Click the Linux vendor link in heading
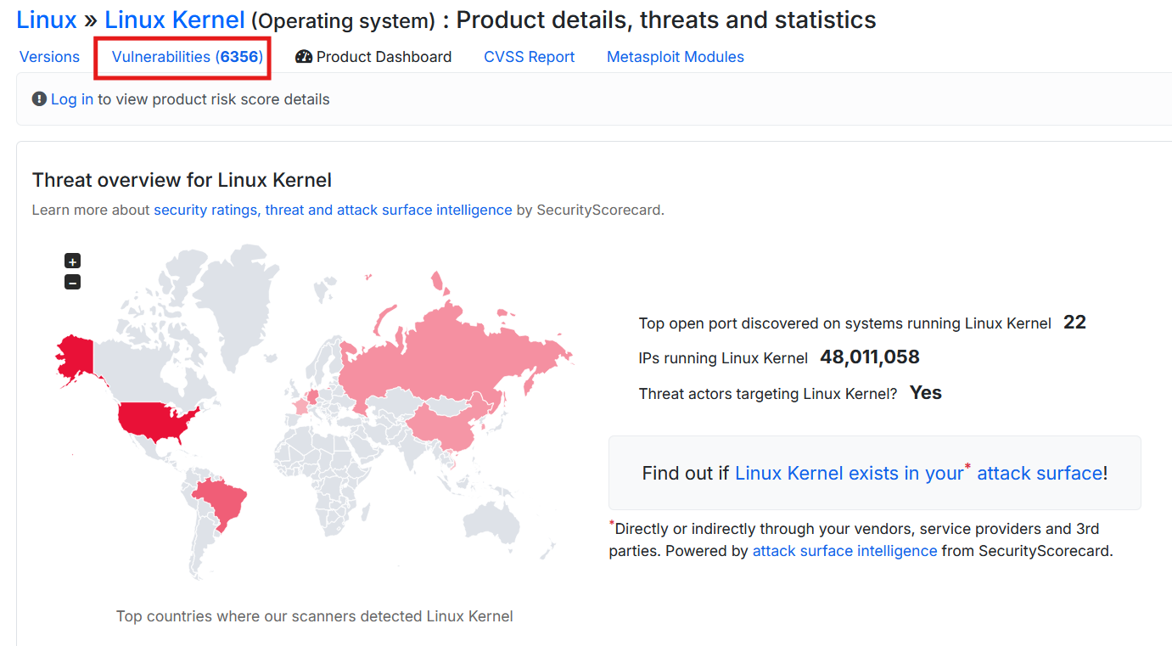 tap(47, 20)
